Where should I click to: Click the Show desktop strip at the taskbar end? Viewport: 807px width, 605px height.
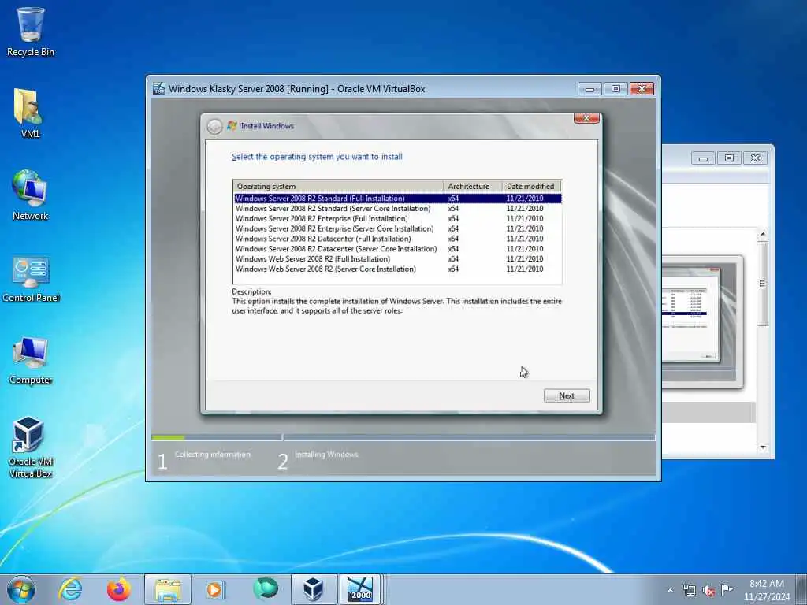[802, 589]
